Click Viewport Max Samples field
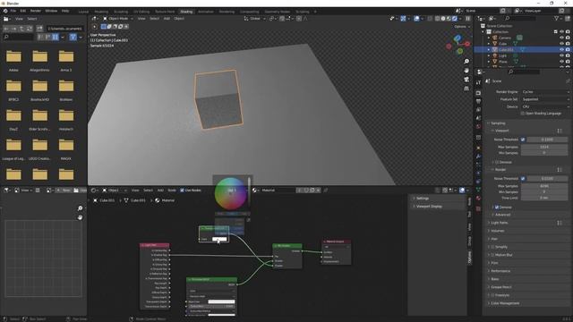The image size is (573, 322). click(x=544, y=147)
